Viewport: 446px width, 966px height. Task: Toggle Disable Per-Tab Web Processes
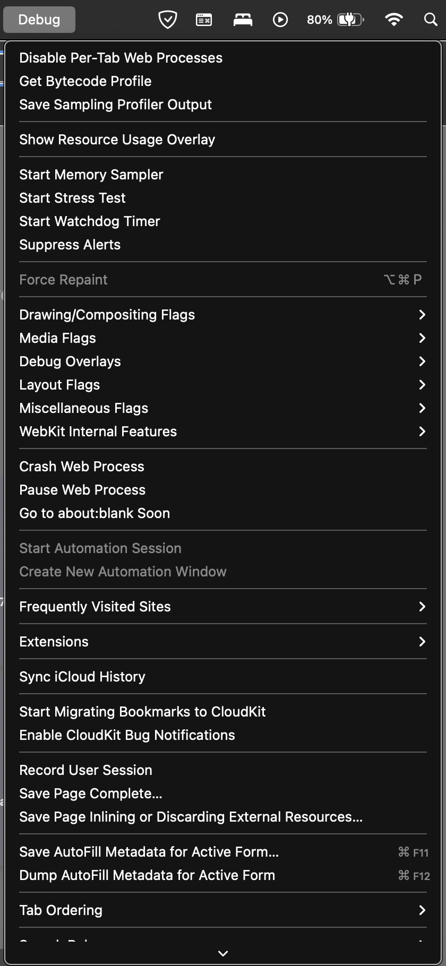pyautogui.click(x=121, y=58)
